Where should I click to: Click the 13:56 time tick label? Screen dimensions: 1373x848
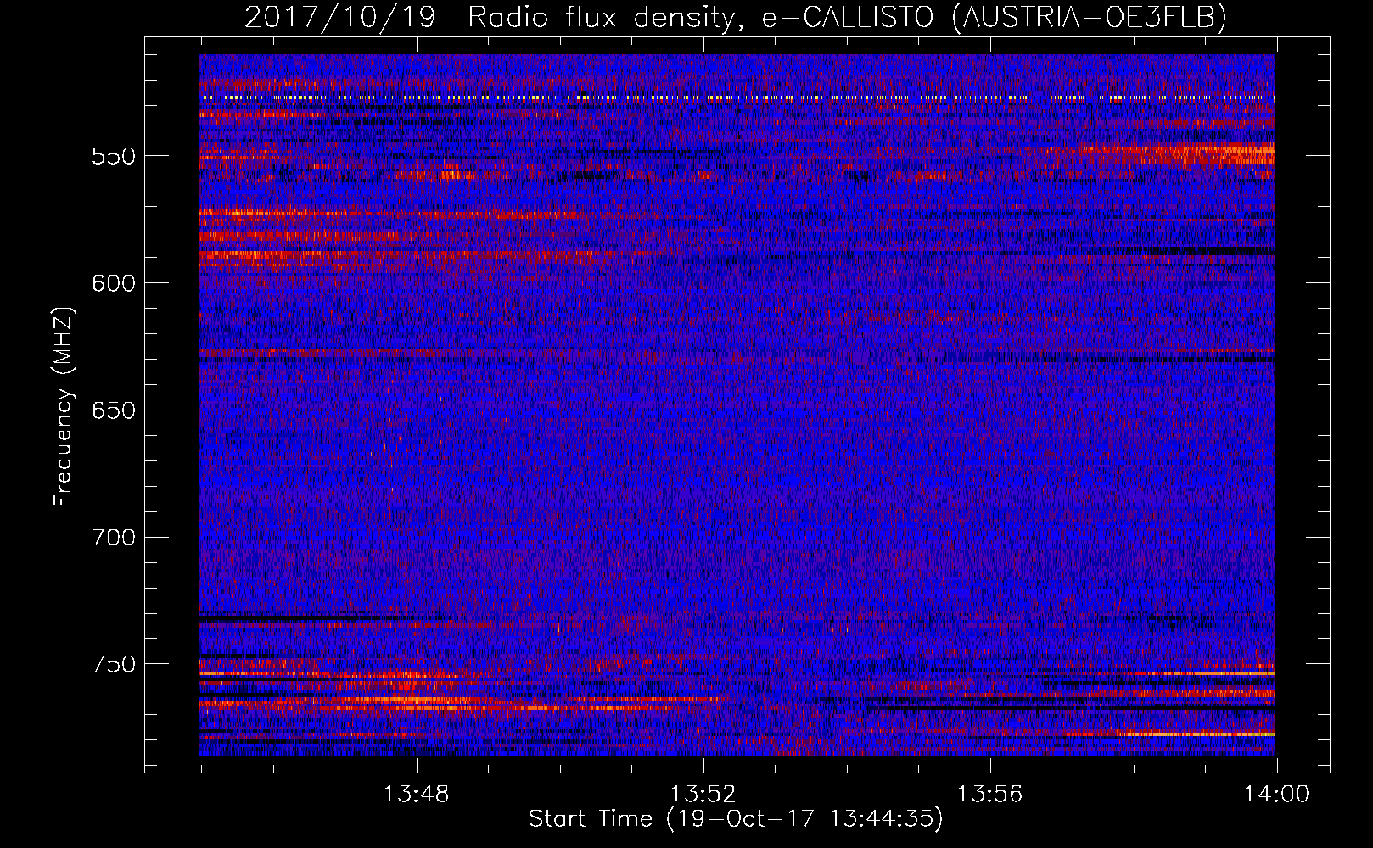click(989, 795)
